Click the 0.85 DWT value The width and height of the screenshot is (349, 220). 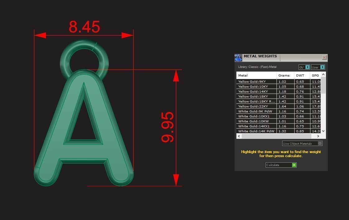click(x=300, y=131)
